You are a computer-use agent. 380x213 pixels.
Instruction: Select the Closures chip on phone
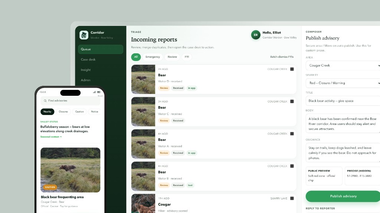coord(63,112)
